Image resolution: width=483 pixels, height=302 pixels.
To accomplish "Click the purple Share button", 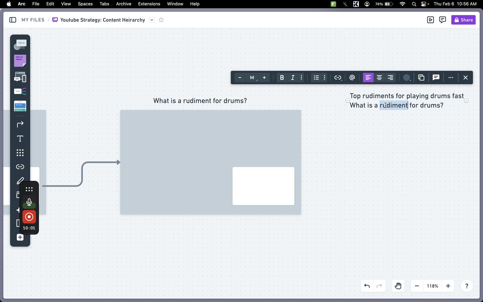I will (463, 20).
